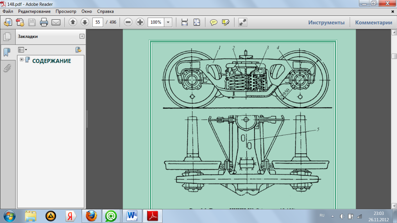The width and height of the screenshot is (397, 223).
Task: Select the Highlight Text tool
Action: click(x=226, y=22)
